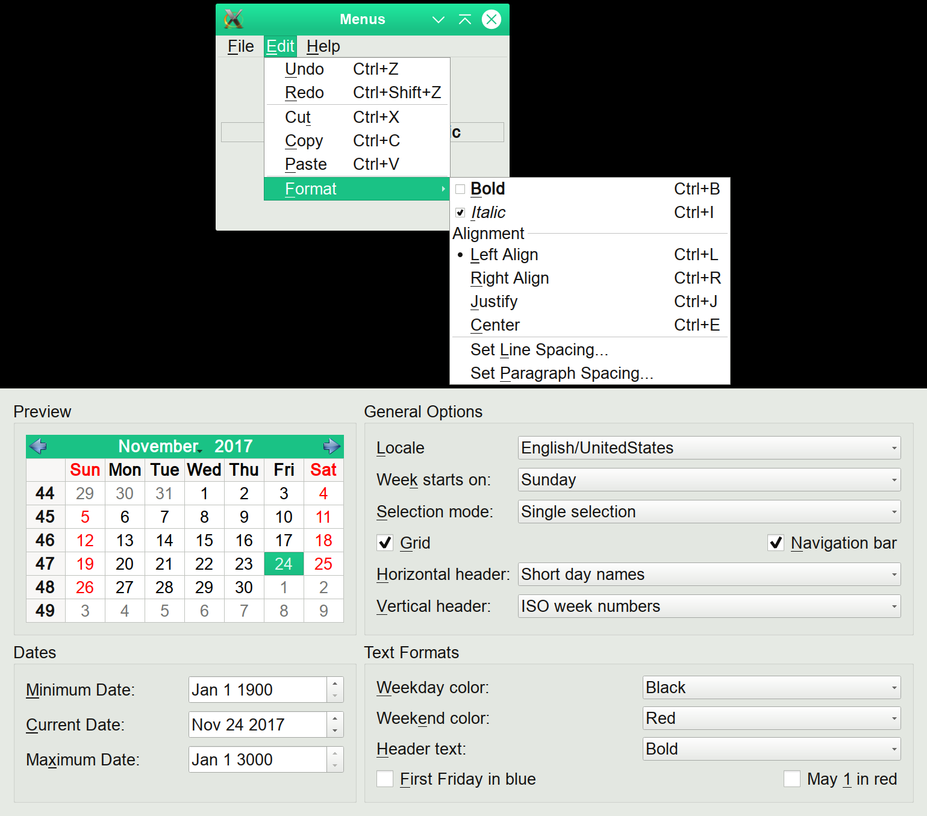927x816 pixels.
Task: Click the Current Date input field
Action: (x=258, y=725)
